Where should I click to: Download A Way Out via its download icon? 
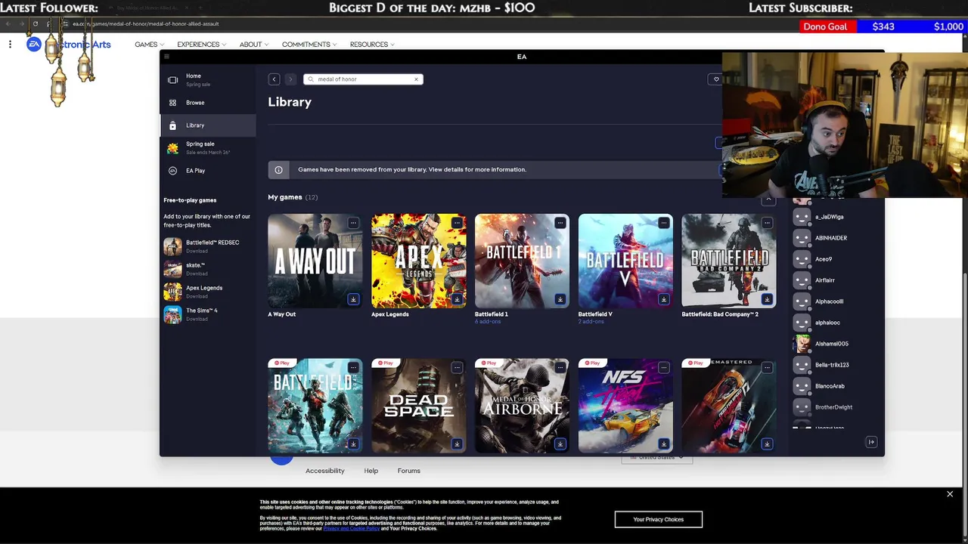pyautogui.click(x=353, y=299)
